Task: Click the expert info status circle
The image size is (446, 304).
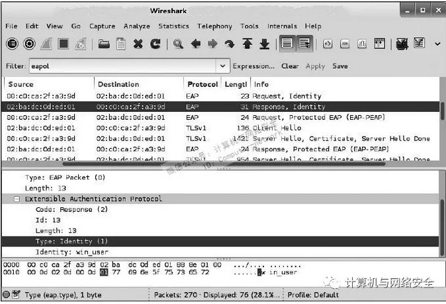Action: click(6, 294)
